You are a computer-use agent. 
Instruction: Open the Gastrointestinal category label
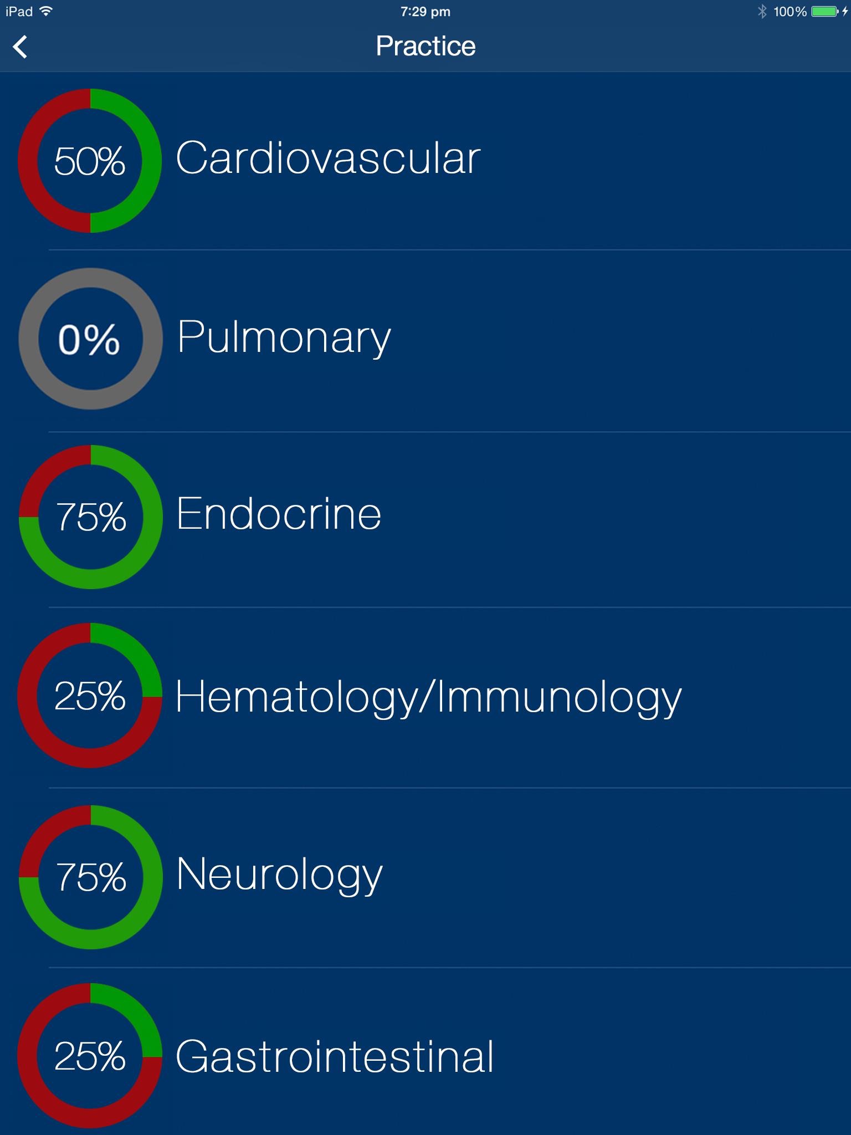click(x=335, y=1057)
